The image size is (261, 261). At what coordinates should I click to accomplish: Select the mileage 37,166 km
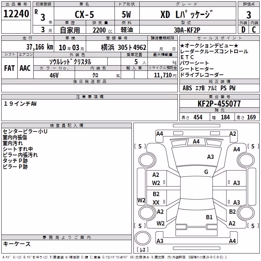(39, 47)
